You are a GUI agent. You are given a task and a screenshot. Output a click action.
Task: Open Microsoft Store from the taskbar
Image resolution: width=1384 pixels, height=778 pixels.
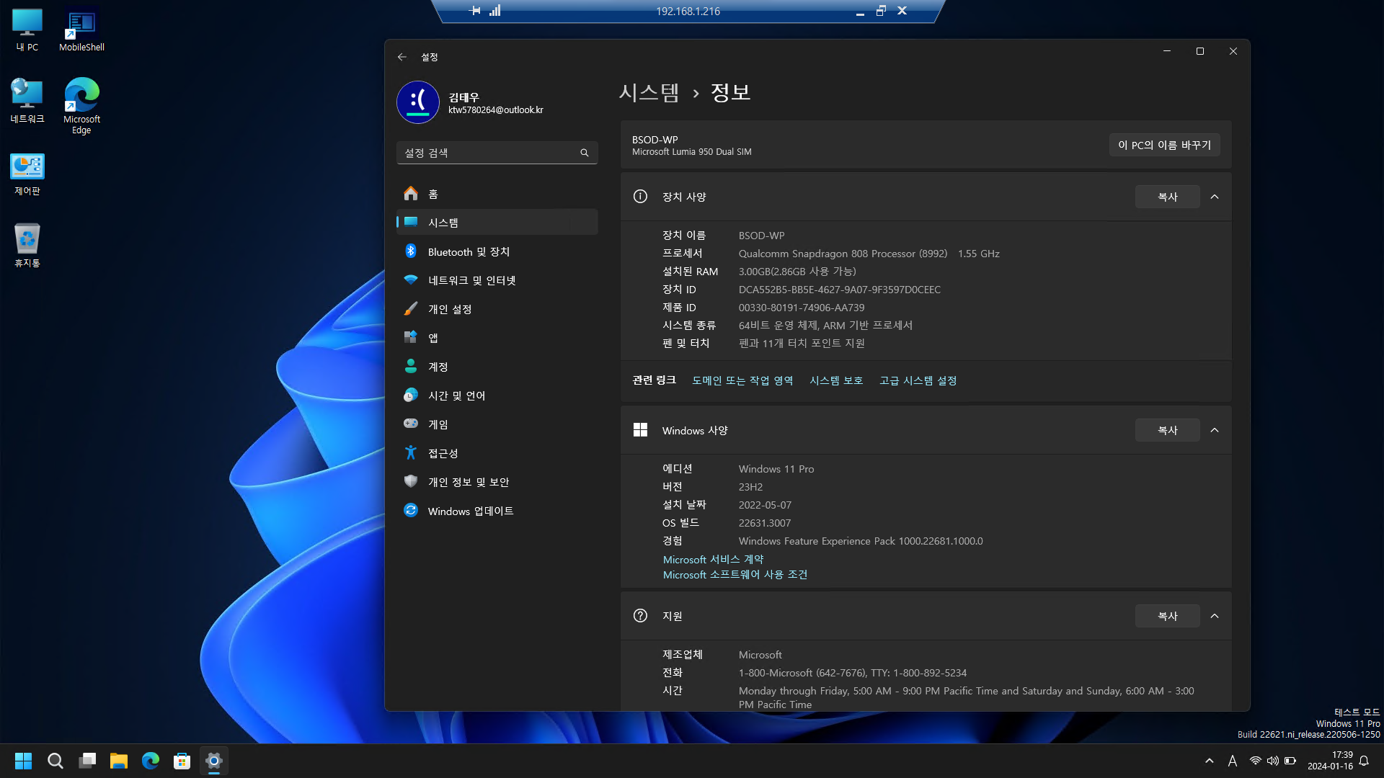(x=182, y=761)
